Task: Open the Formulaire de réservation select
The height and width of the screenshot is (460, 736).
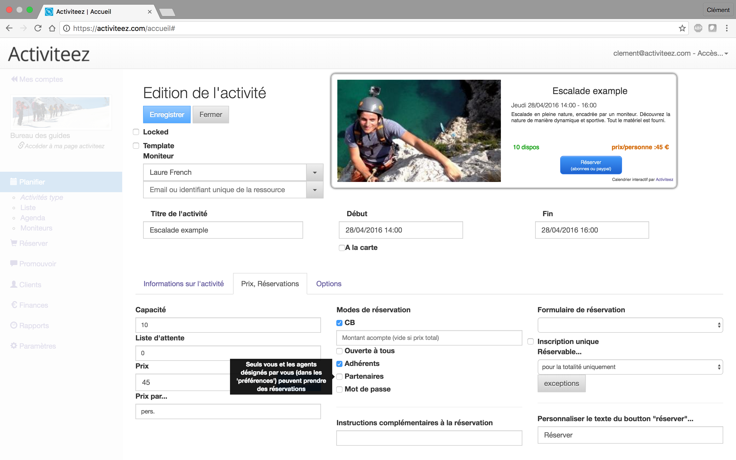Action: (630, 325)
